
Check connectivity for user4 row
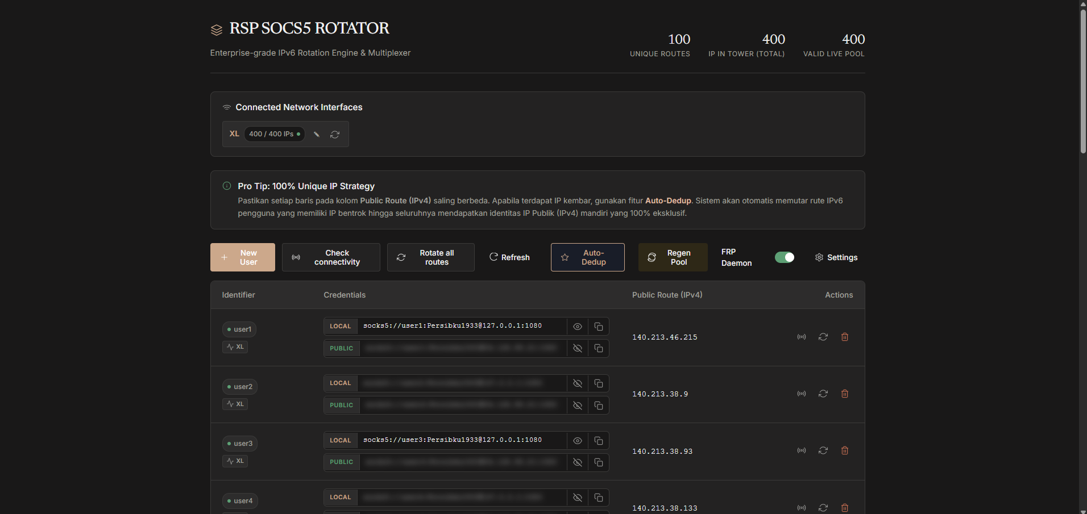(802, 508)
